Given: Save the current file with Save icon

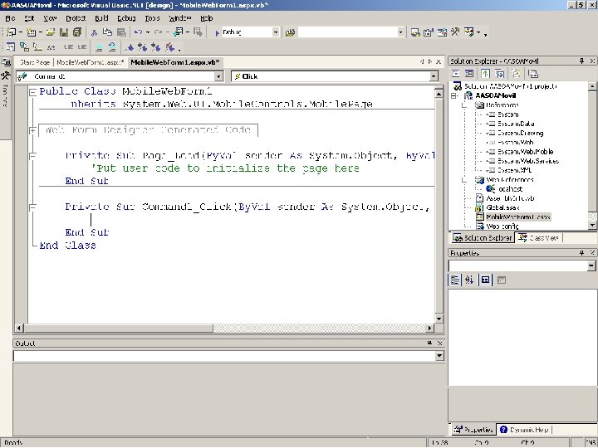Looking at the screenshot, I should click(64, 32).
